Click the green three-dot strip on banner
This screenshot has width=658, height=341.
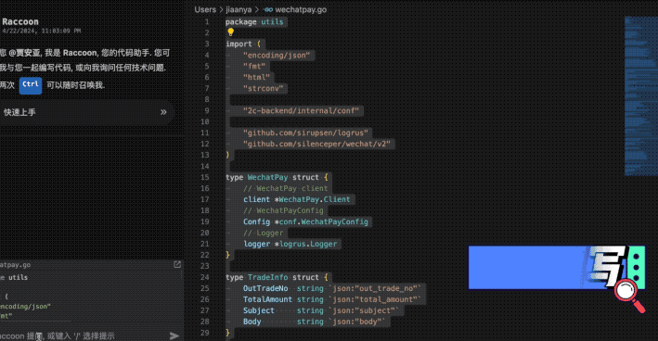(x=636, y=267)
